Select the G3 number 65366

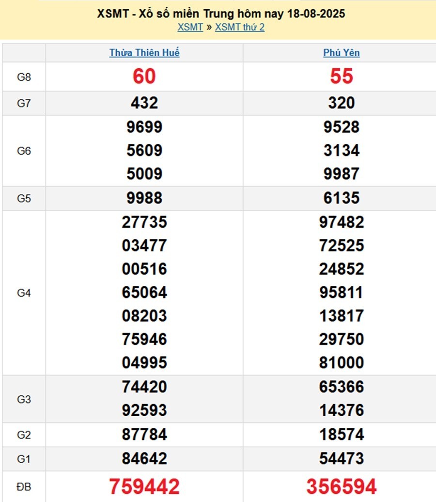342,387
